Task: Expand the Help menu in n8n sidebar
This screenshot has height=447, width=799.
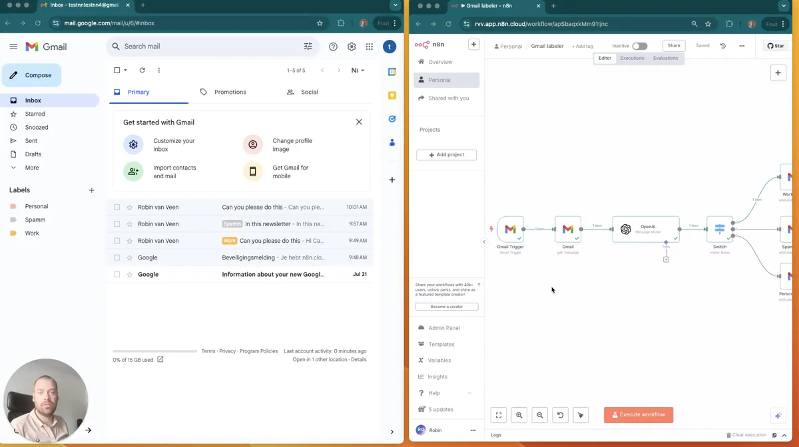Action: (x=446, y=393)
